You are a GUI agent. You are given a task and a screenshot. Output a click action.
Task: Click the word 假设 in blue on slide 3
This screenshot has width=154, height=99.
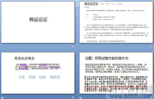(x=32, y=77)
